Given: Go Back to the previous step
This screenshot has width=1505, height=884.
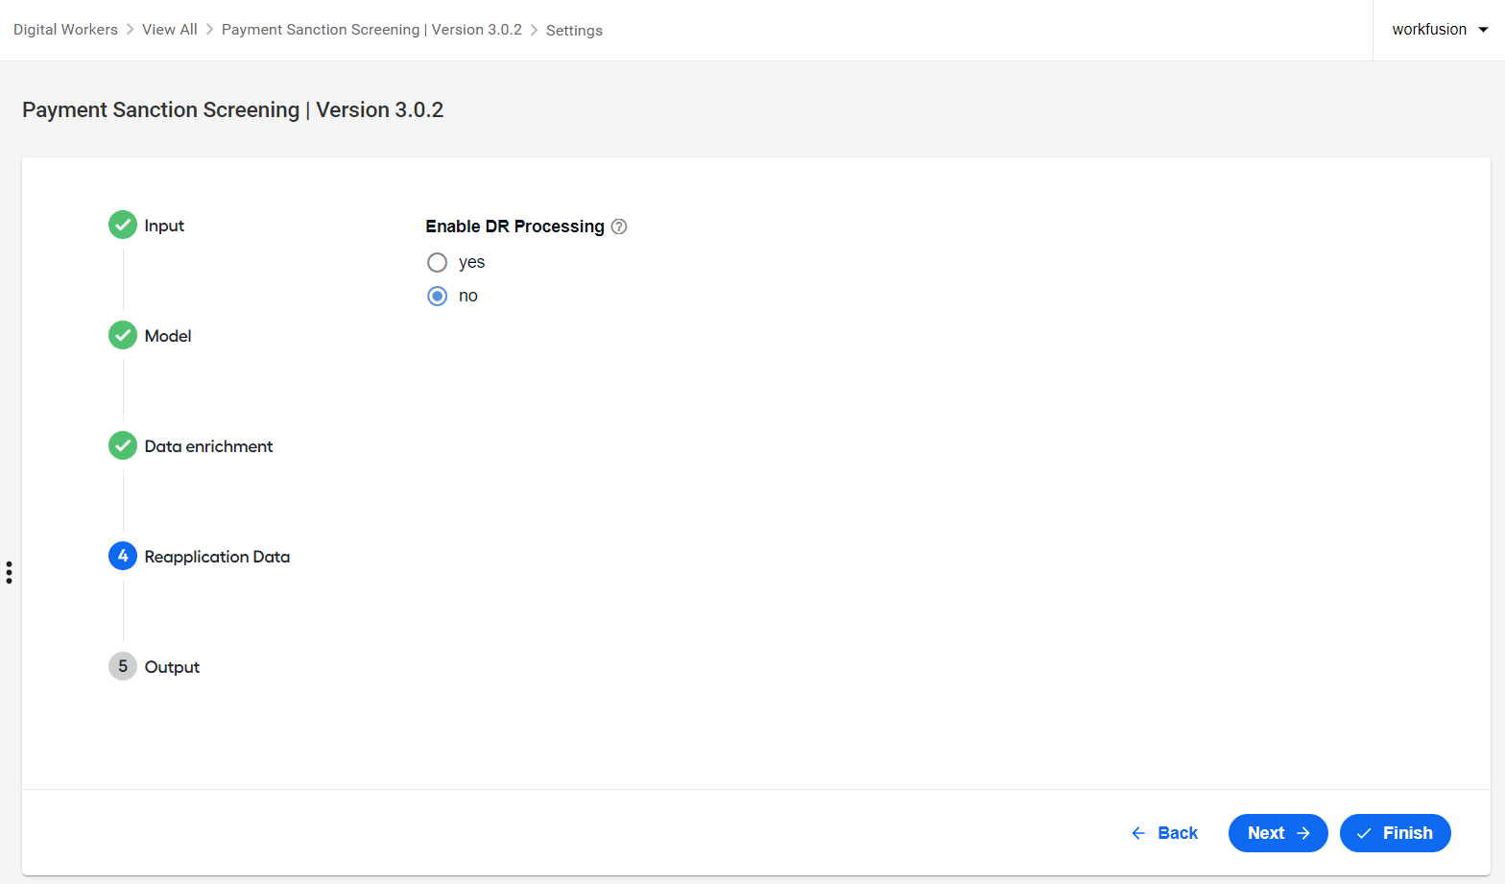Looking at the screenshot, I should pyautogui.click(x=1164, y=833).
